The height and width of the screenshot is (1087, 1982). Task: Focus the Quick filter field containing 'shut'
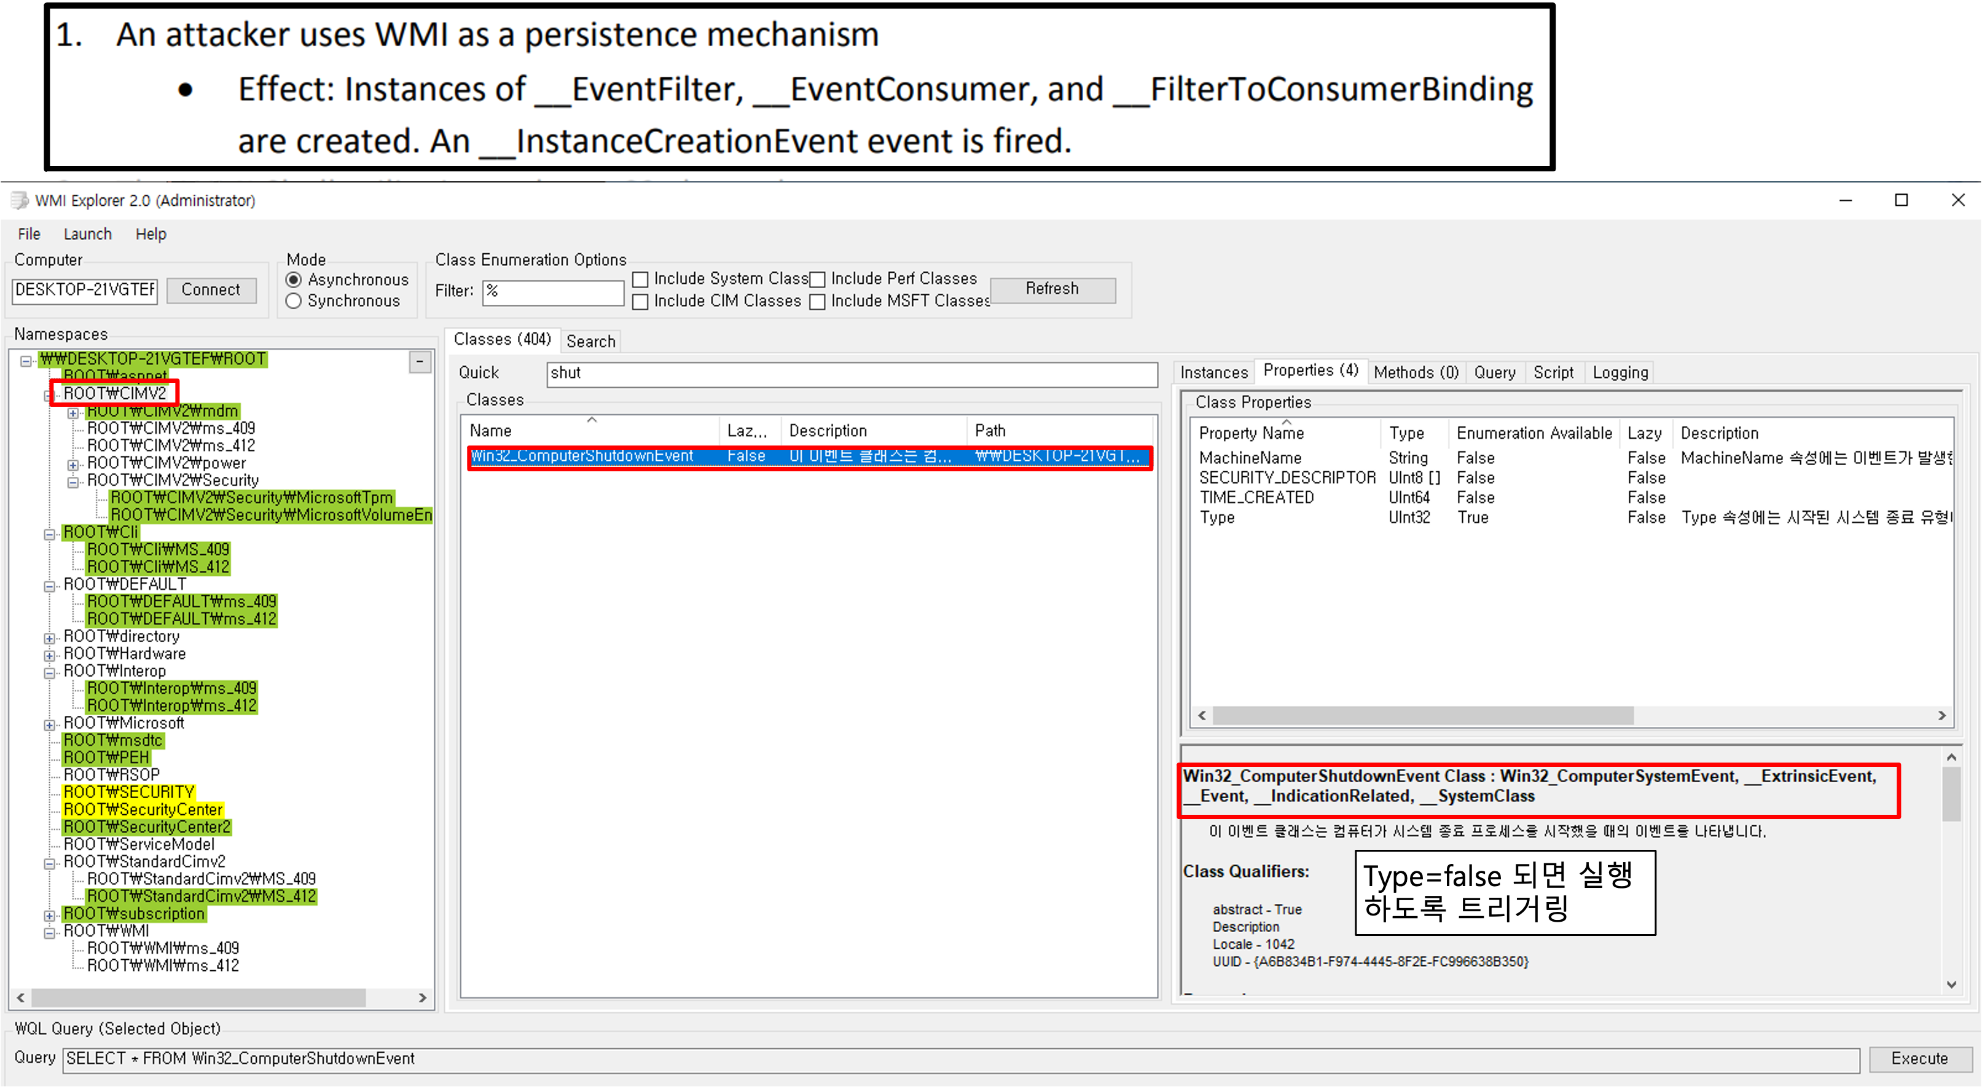point(852,374)
